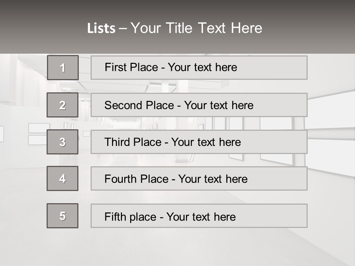The image size is (355, 266).
Task: Click the number 2 square
Action: [x=62, y=105]
